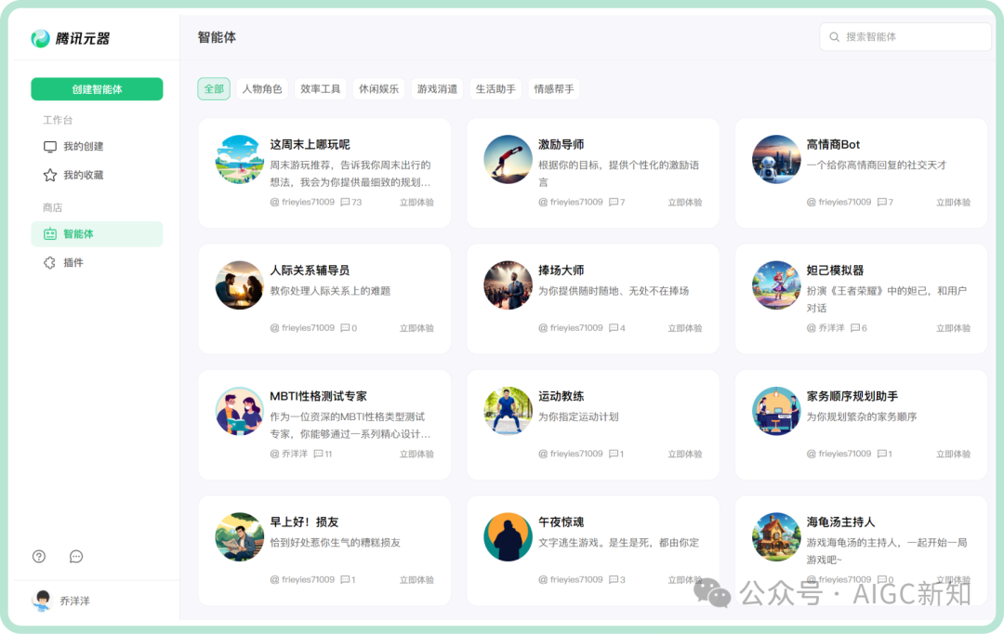Viewport: 1004px width, 634px height.
Task: Open 立即体验 for 高情商Bot
Action: (953, 202)
